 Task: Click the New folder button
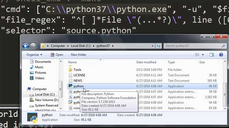click(x=78, y=55)
